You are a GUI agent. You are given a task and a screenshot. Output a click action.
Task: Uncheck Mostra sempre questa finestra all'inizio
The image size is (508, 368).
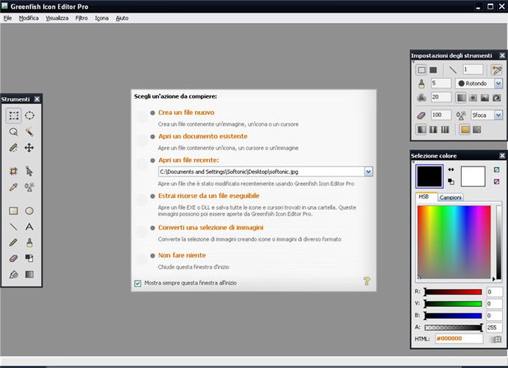point(137,284)
